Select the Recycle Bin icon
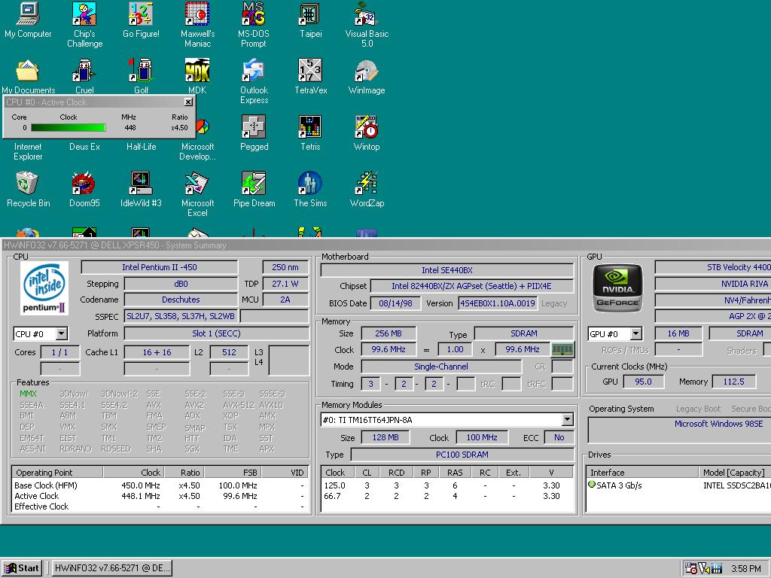 [x=28, y=184]
